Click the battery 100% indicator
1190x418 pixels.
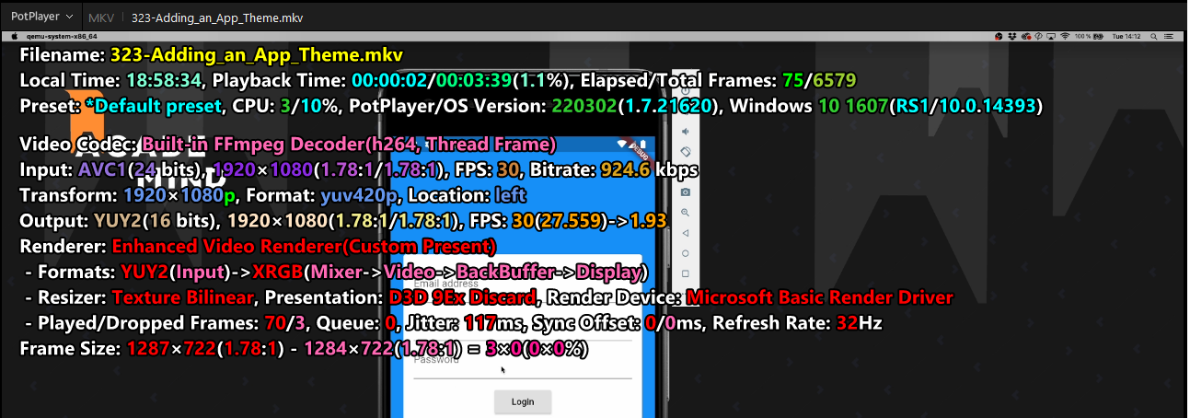coord(1089,36)
